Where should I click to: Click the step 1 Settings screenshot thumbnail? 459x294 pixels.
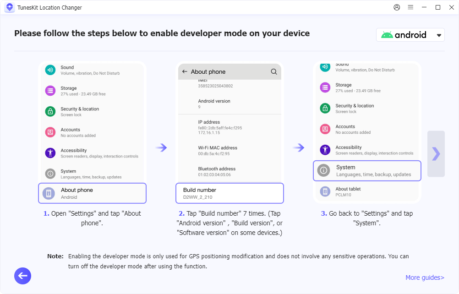pyautogui.click(x=92, y=124)
